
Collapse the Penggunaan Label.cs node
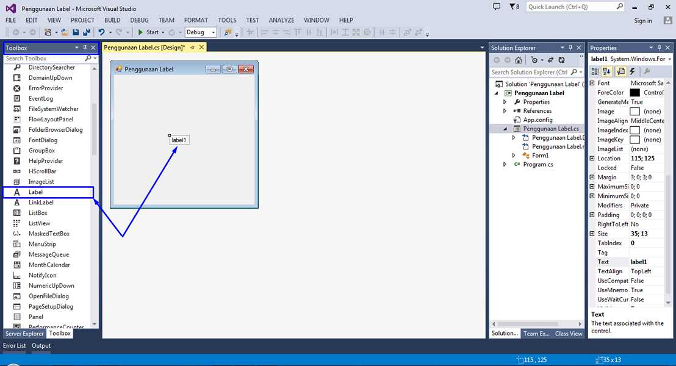[505, 129]
